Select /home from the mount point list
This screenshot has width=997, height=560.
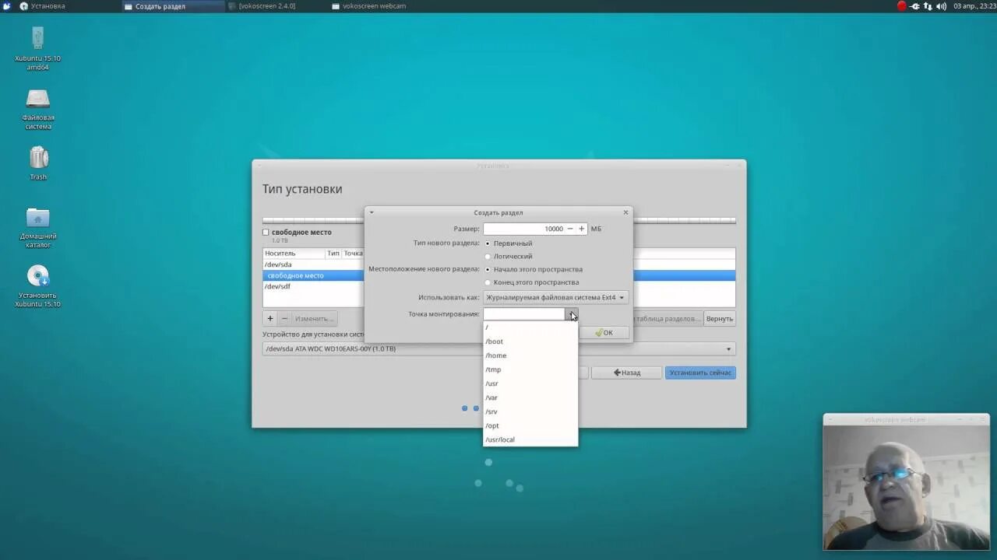496,355
